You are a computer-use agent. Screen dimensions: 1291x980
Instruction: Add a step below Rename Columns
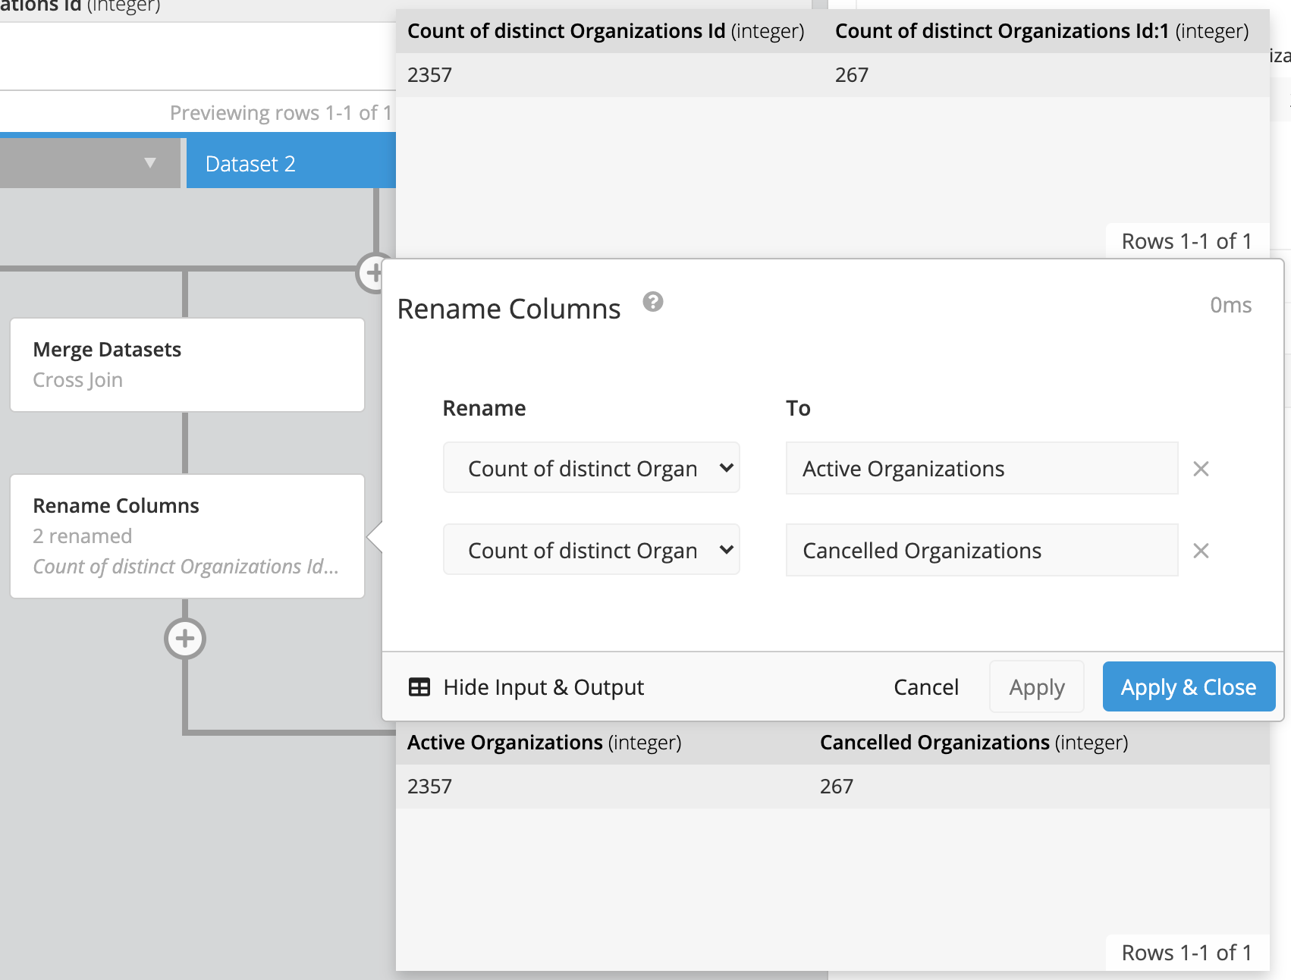pos(185,639)
